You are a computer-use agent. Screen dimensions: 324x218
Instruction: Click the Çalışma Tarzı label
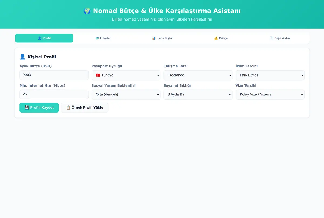(175, 66)
